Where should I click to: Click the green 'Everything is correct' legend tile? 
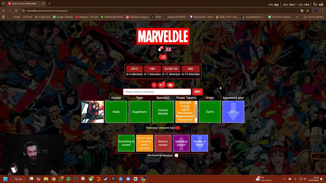[126, 143]
